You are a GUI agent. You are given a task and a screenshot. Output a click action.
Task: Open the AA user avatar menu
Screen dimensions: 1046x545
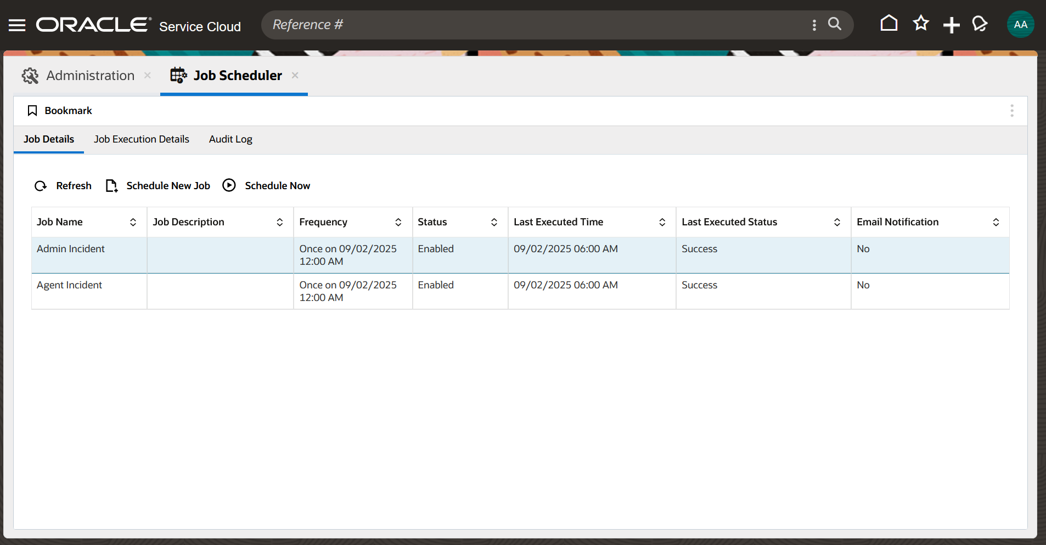[1020, 24]
